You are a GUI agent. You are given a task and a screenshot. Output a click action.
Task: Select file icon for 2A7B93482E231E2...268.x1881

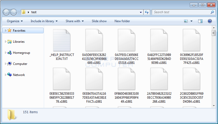coord(159,79)
